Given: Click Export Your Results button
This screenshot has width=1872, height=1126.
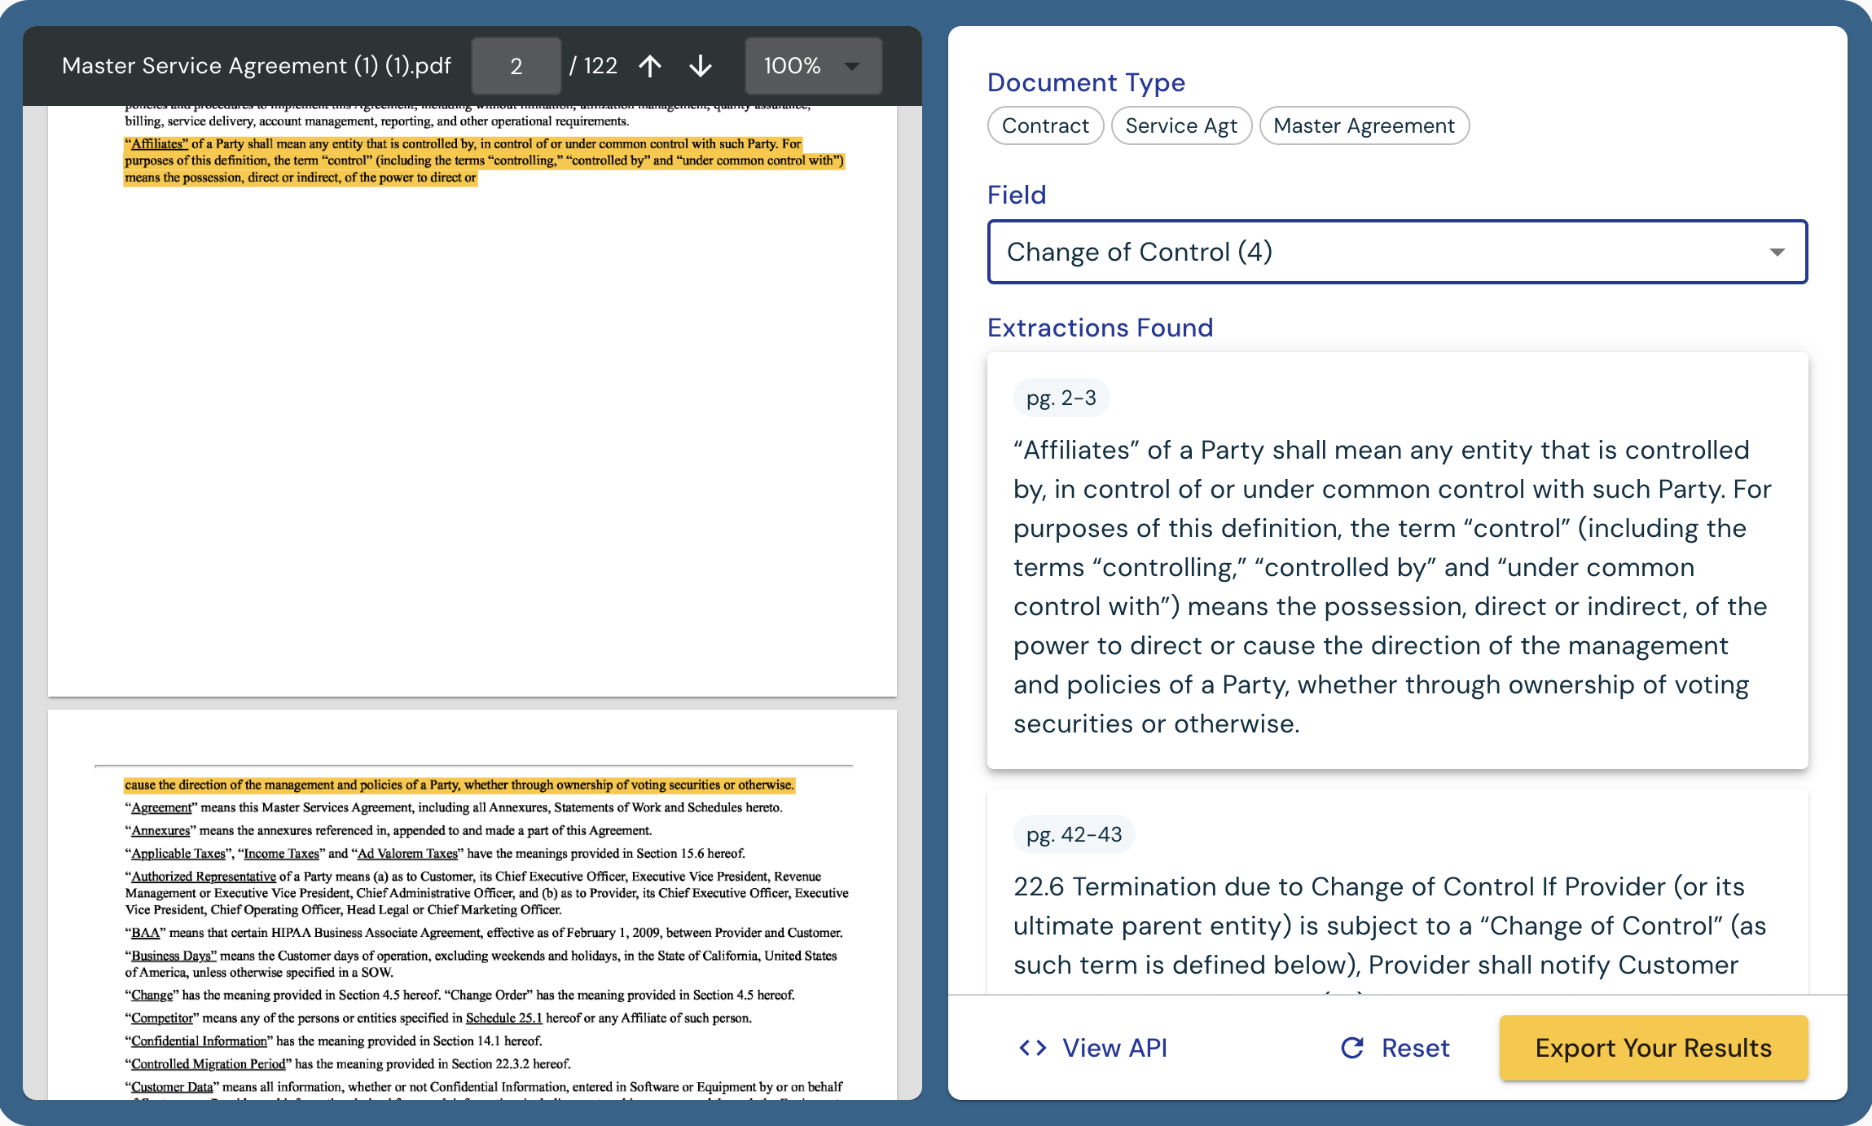Looking at the screenshot, I should pyautogui.click(x=1653, y=1048).
